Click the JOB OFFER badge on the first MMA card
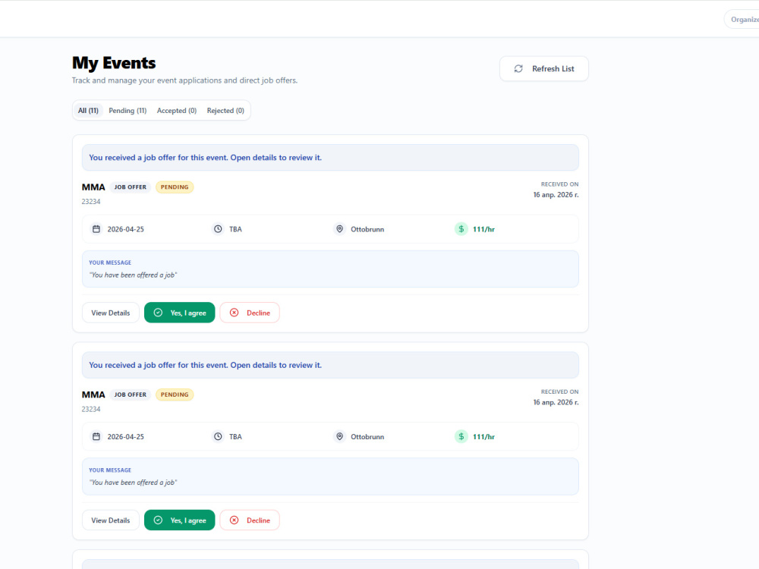The image size is (759, 569). click(131, 187)
